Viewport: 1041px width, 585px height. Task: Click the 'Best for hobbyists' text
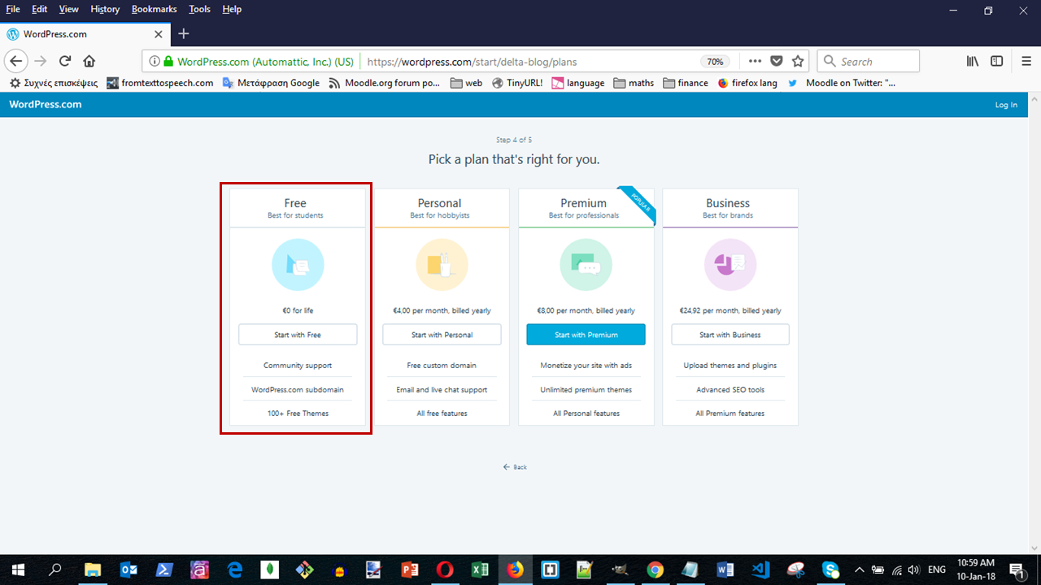pyautogui.click(x=440, y=215)
